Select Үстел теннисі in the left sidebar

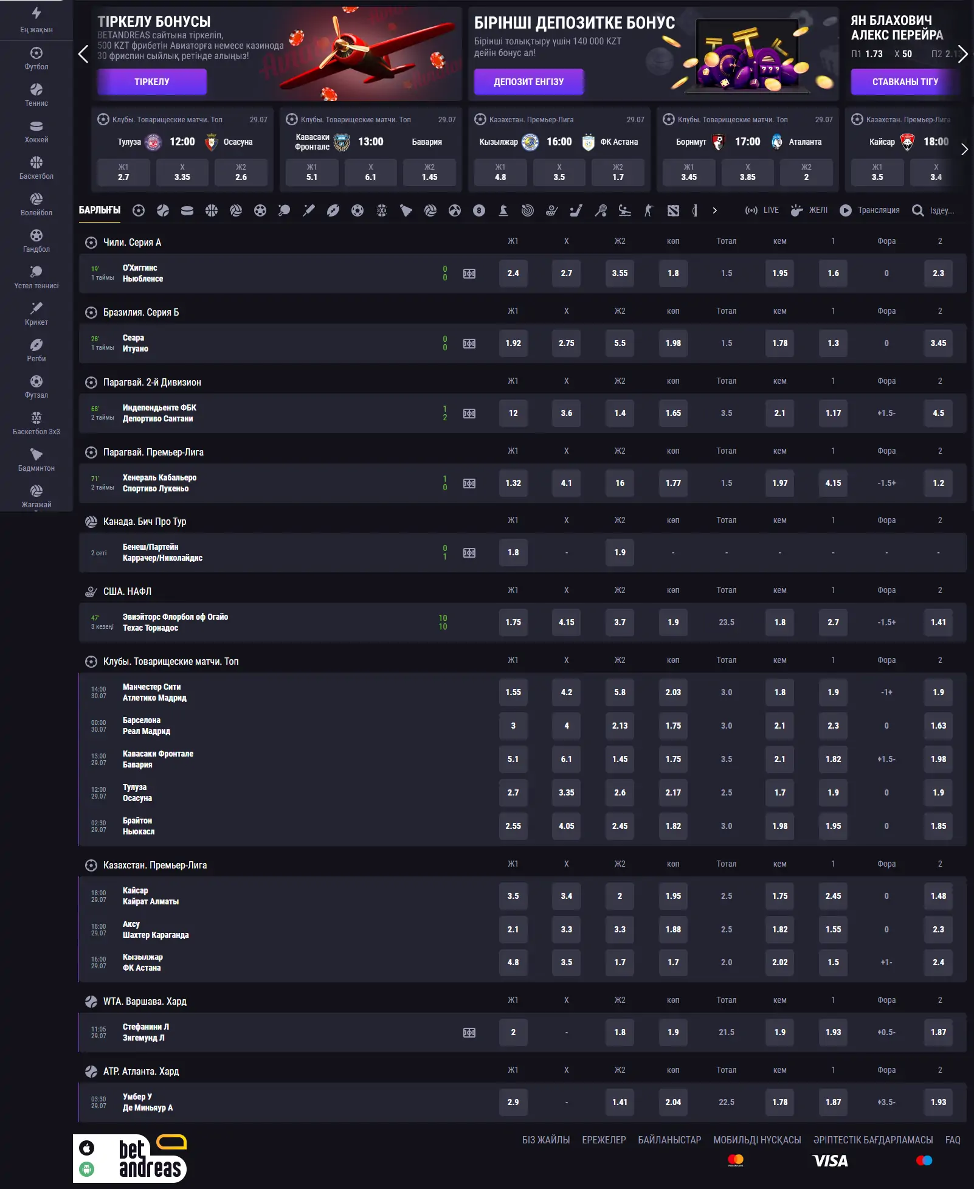36,277
